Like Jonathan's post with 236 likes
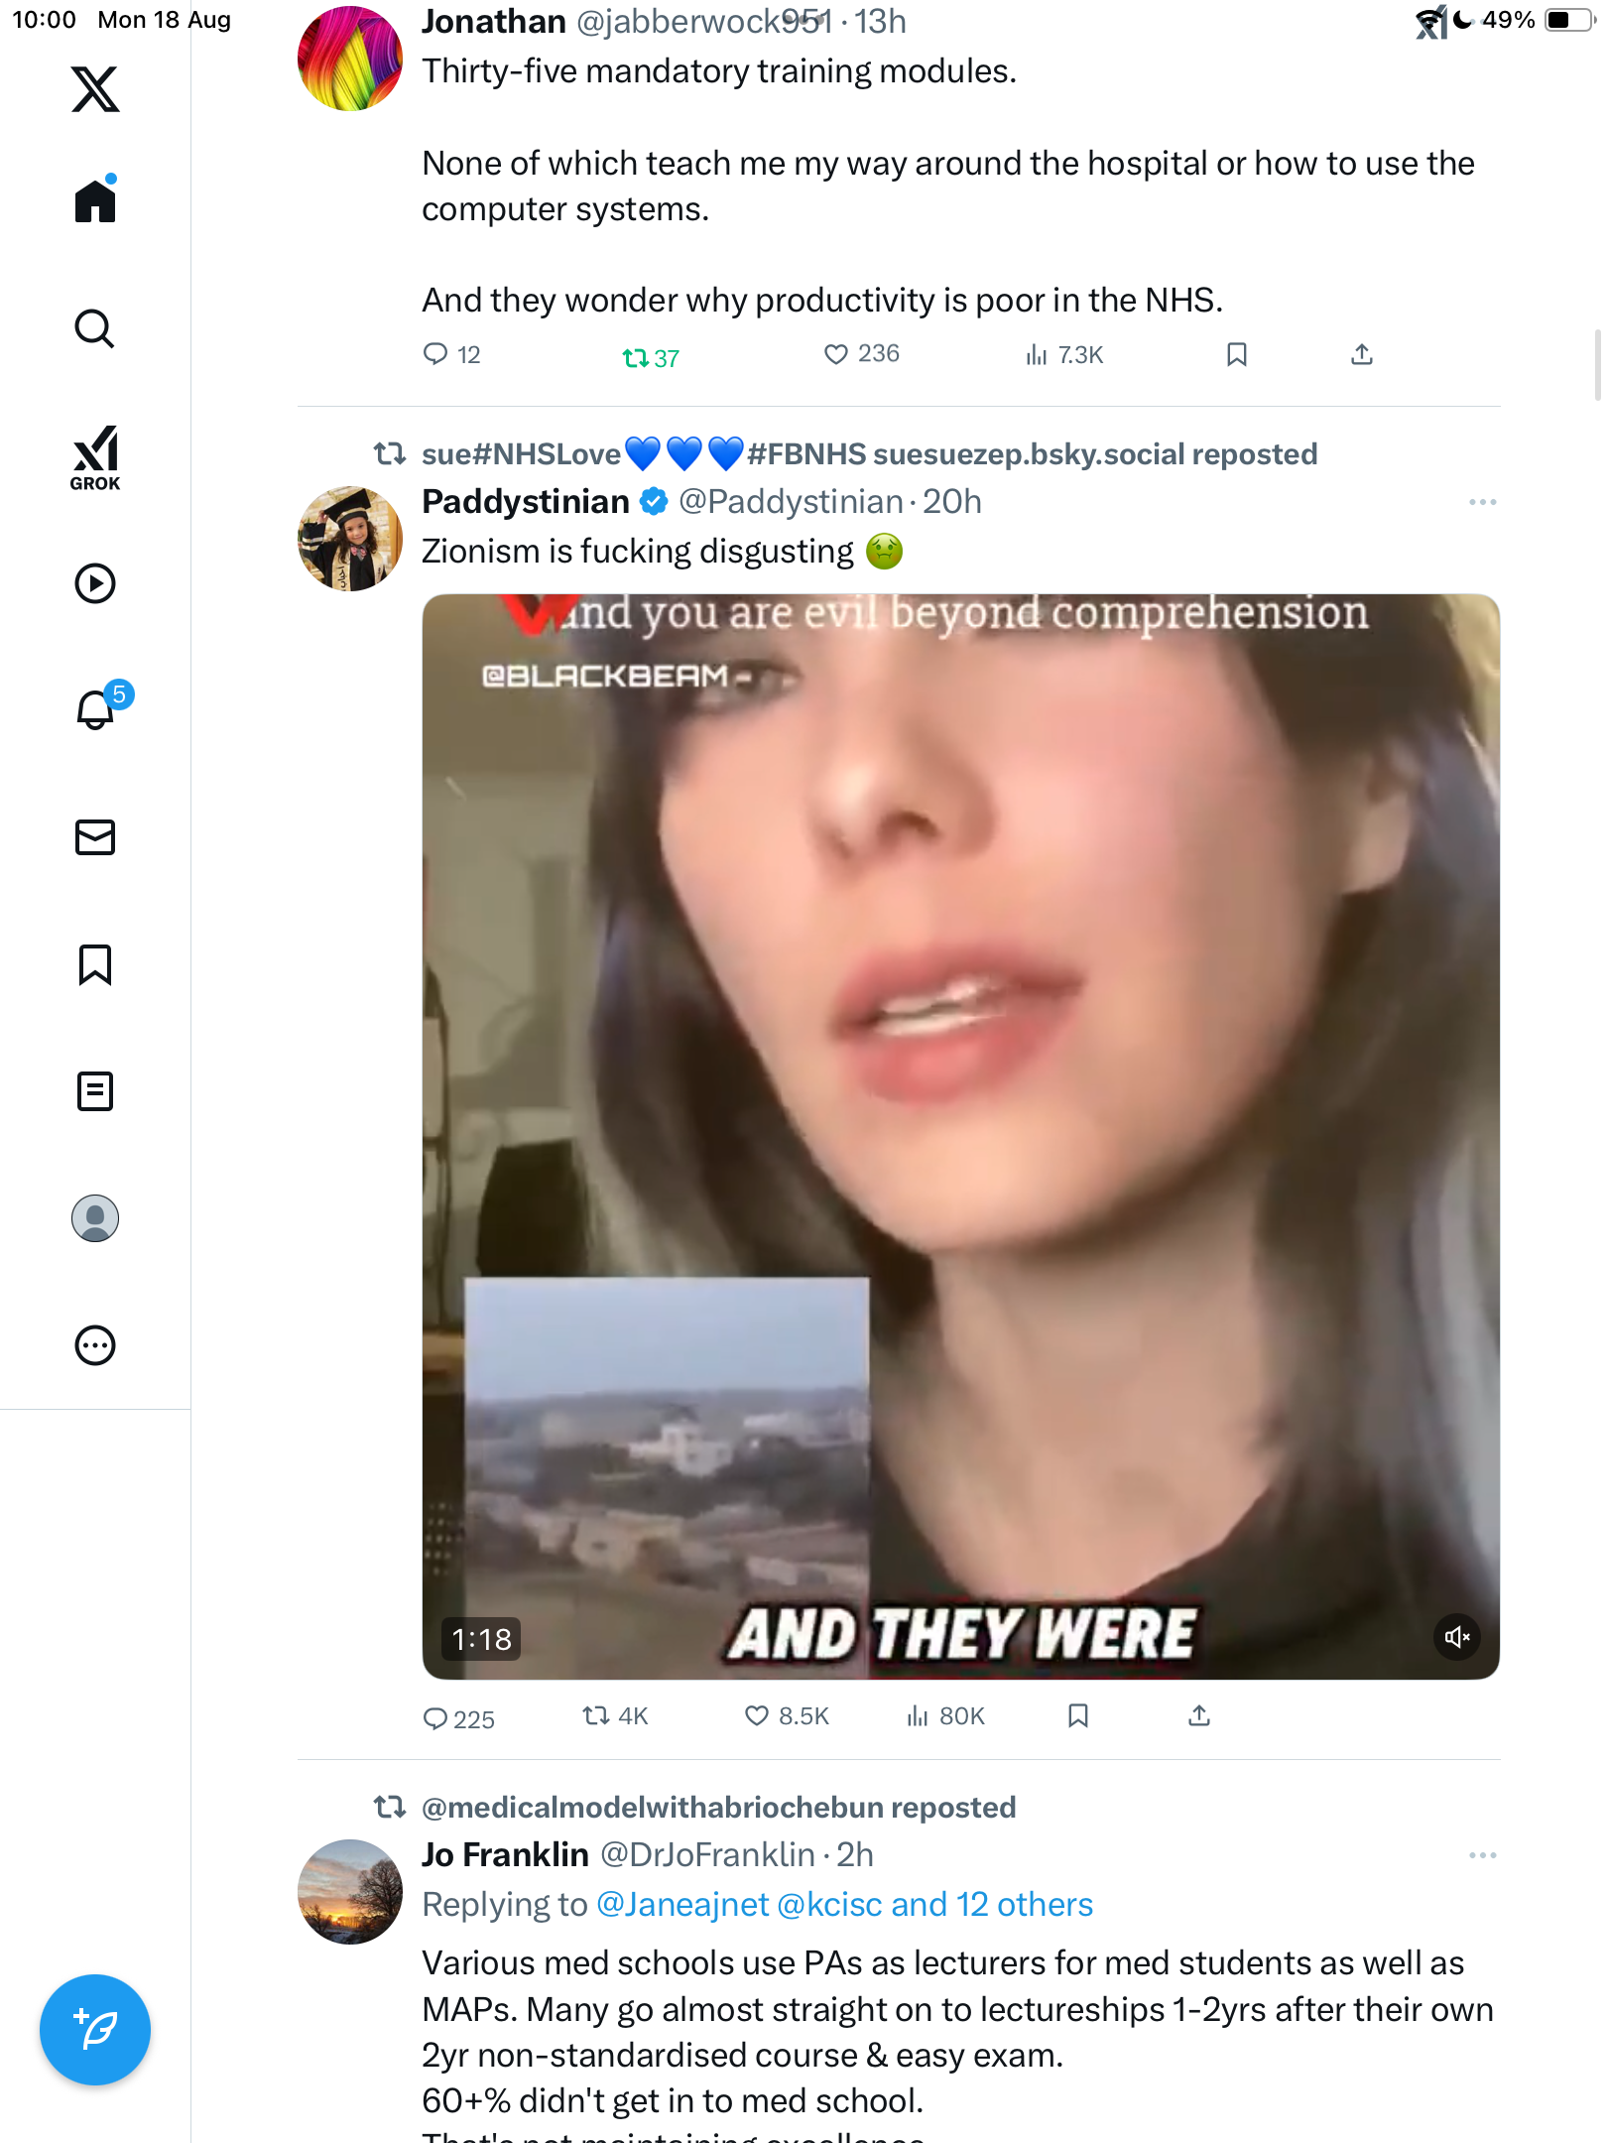This screenshot has width=1607, height=2143. (836, 354)
